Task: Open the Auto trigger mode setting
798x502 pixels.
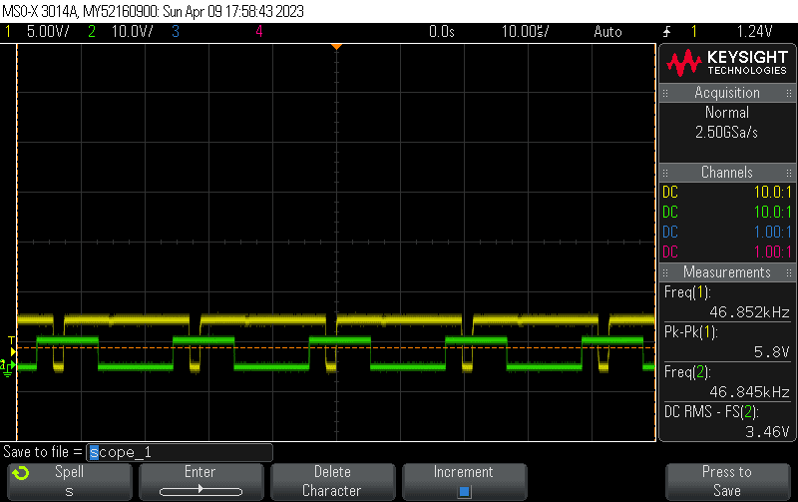Action: (x=606, y=32)
